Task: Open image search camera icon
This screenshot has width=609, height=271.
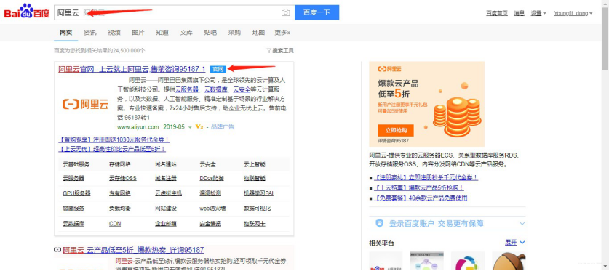Action: point(285,13)
